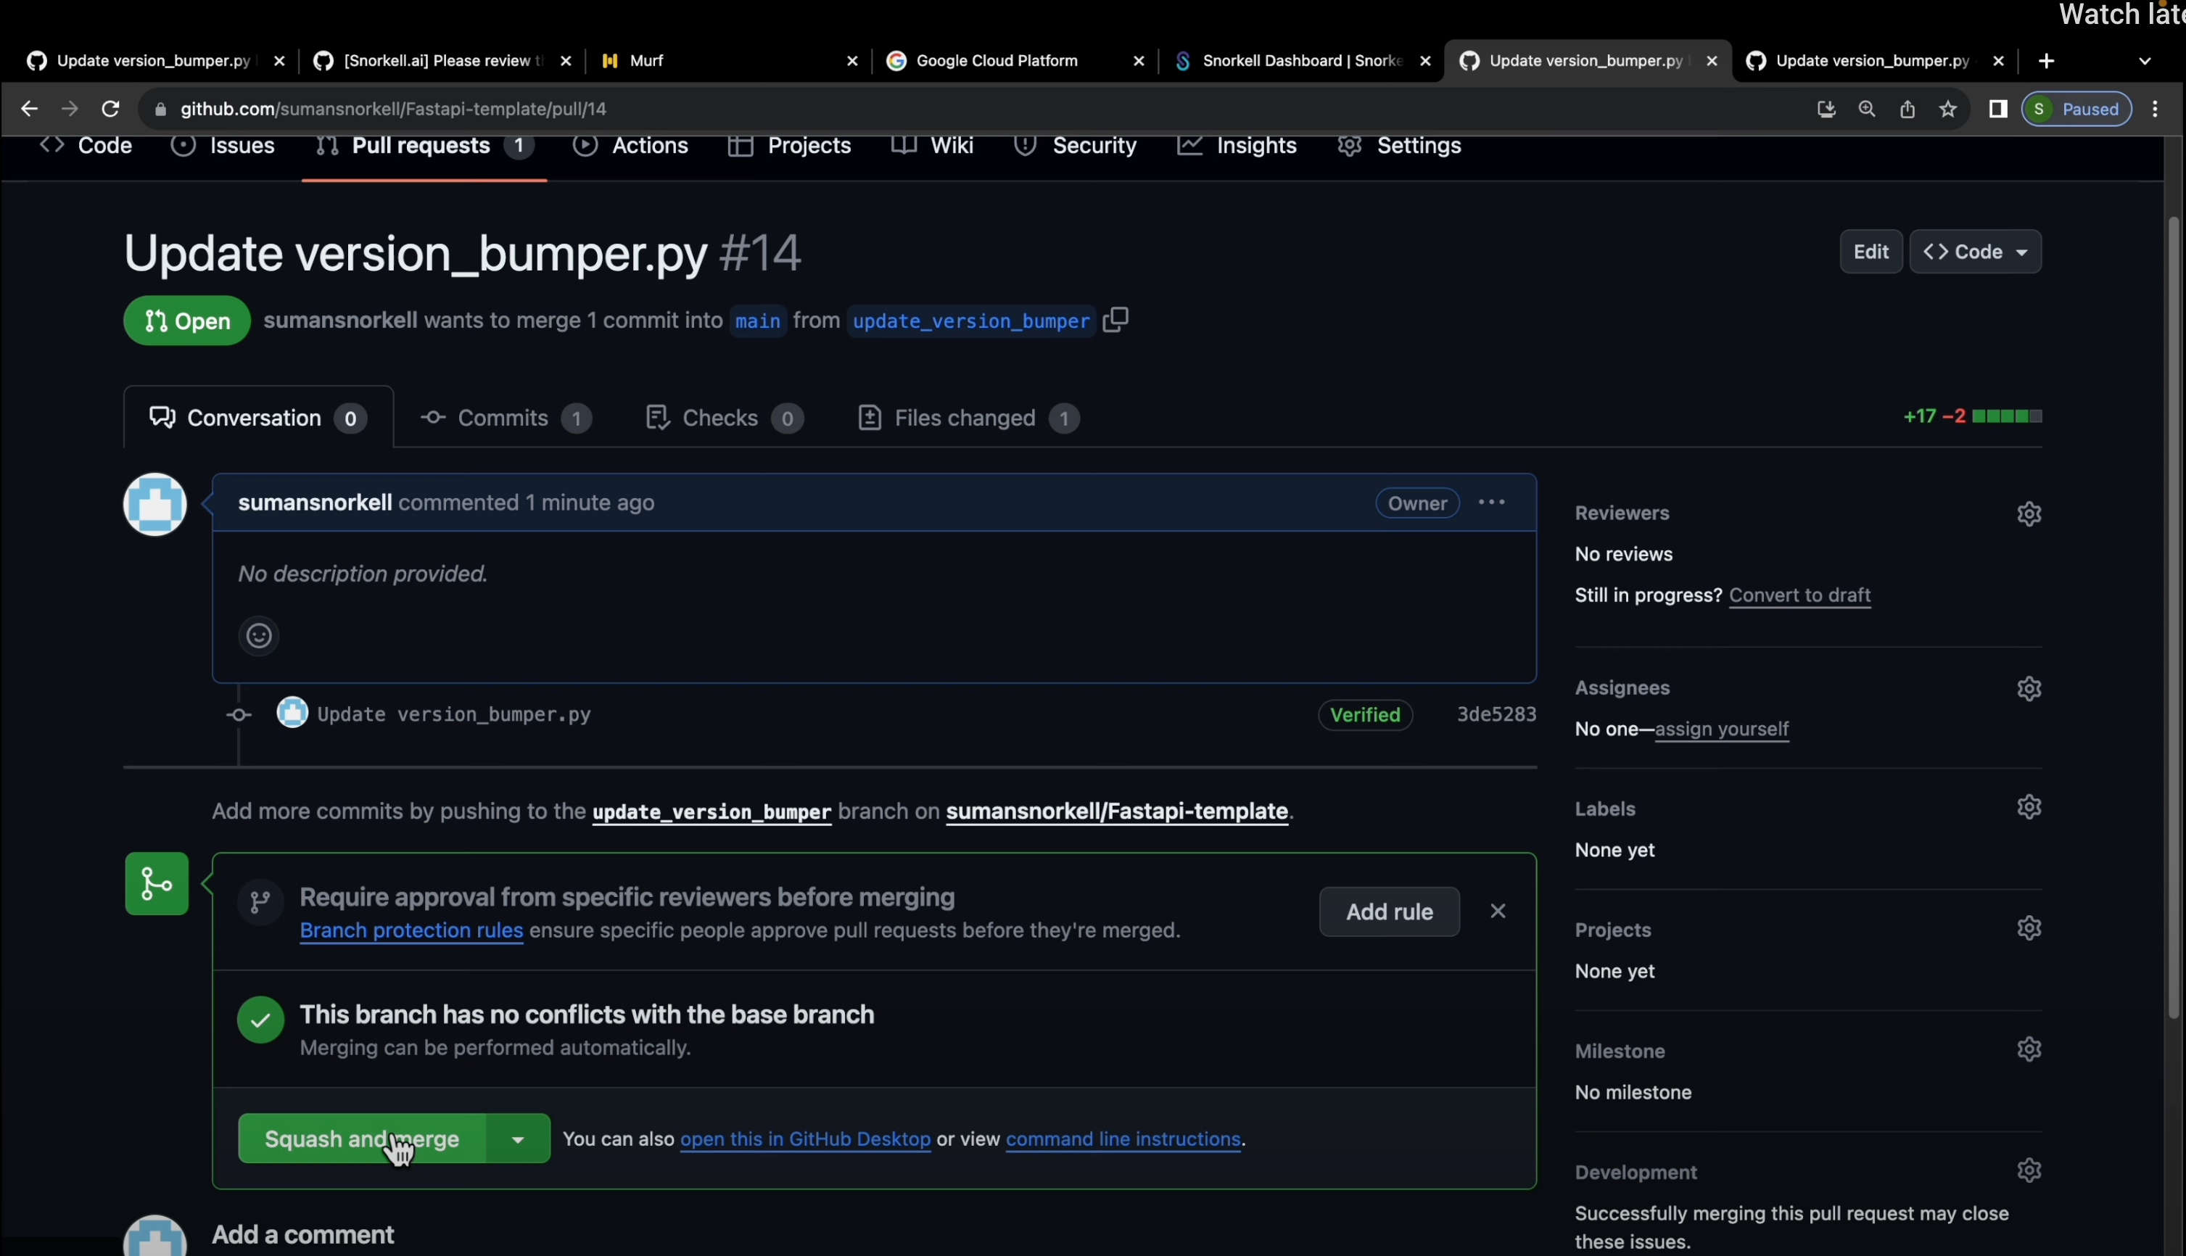Open the comment options kebab menu
Viewport: 2186px width, 1256px height.
tap(1492, 502)
